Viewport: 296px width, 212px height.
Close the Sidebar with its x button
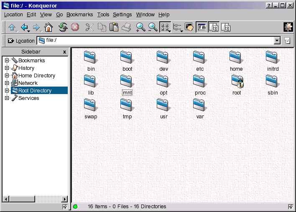(64, 52)
